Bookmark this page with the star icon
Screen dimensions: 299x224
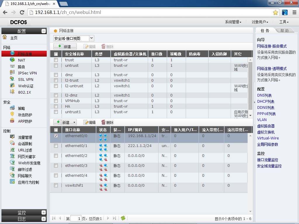point(275,12)
